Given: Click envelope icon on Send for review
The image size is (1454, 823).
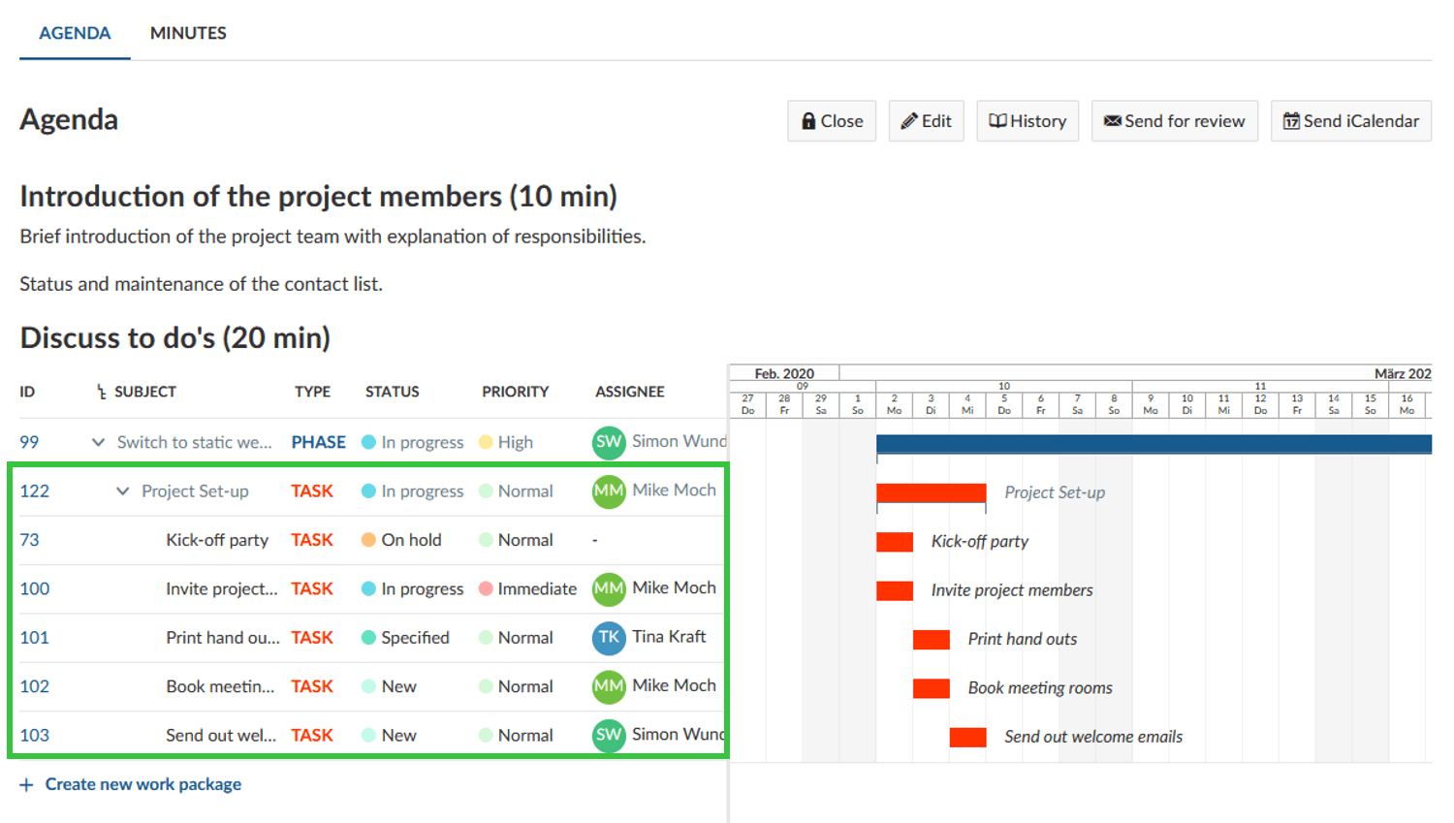Looking at the screenshot, I should pos(1112,121).
